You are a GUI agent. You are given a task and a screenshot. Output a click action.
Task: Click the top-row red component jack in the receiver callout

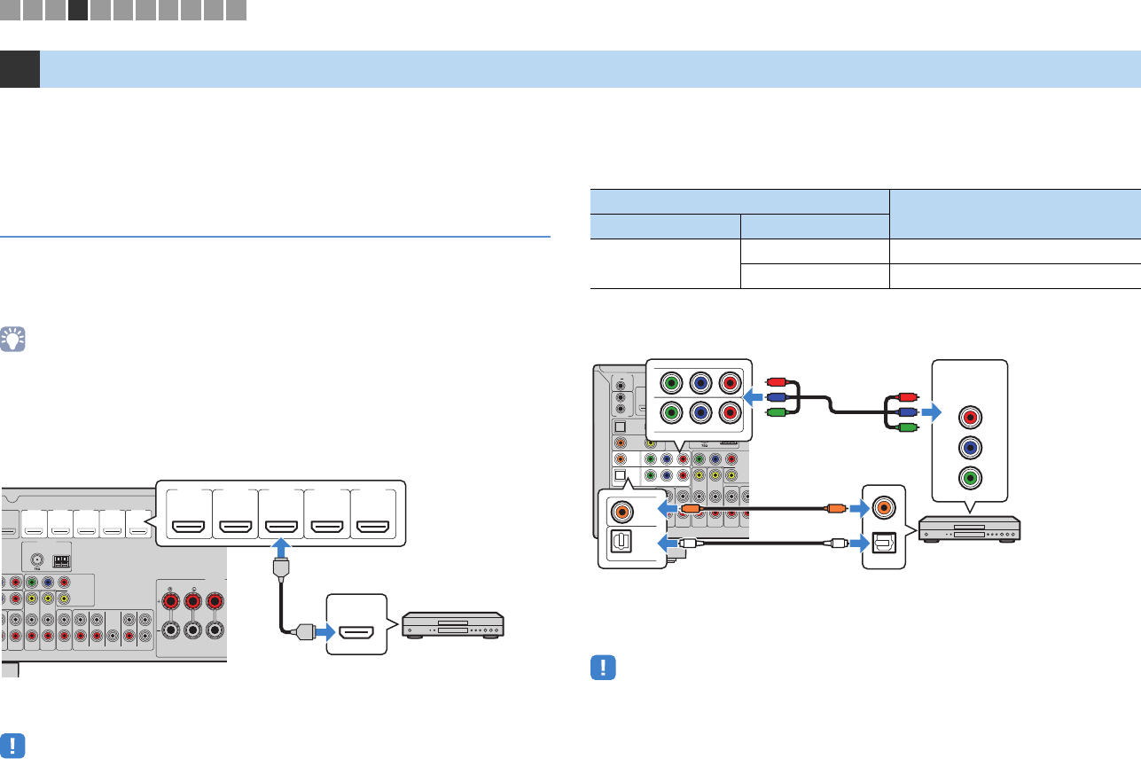[x=731, y=385]
